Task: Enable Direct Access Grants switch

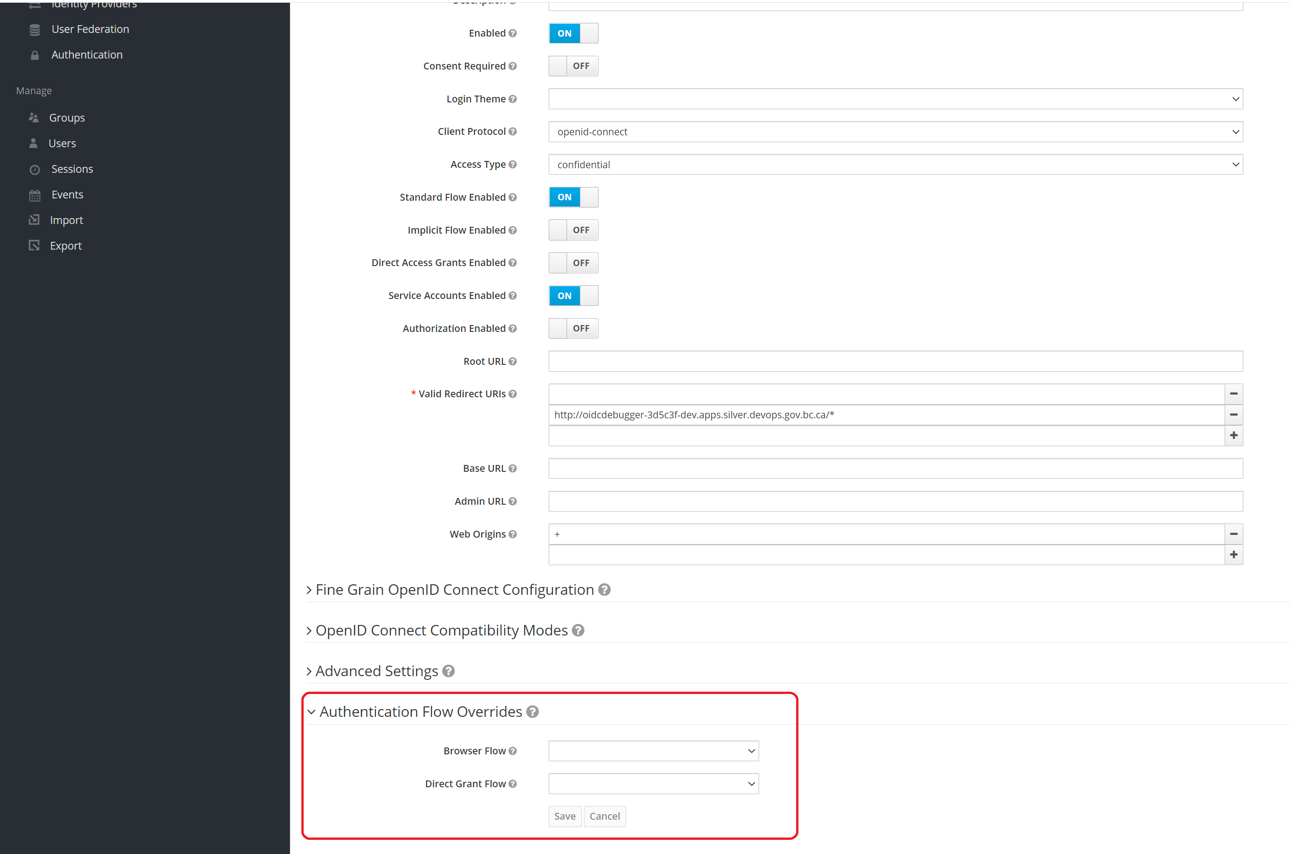Action: coord(573,262)
